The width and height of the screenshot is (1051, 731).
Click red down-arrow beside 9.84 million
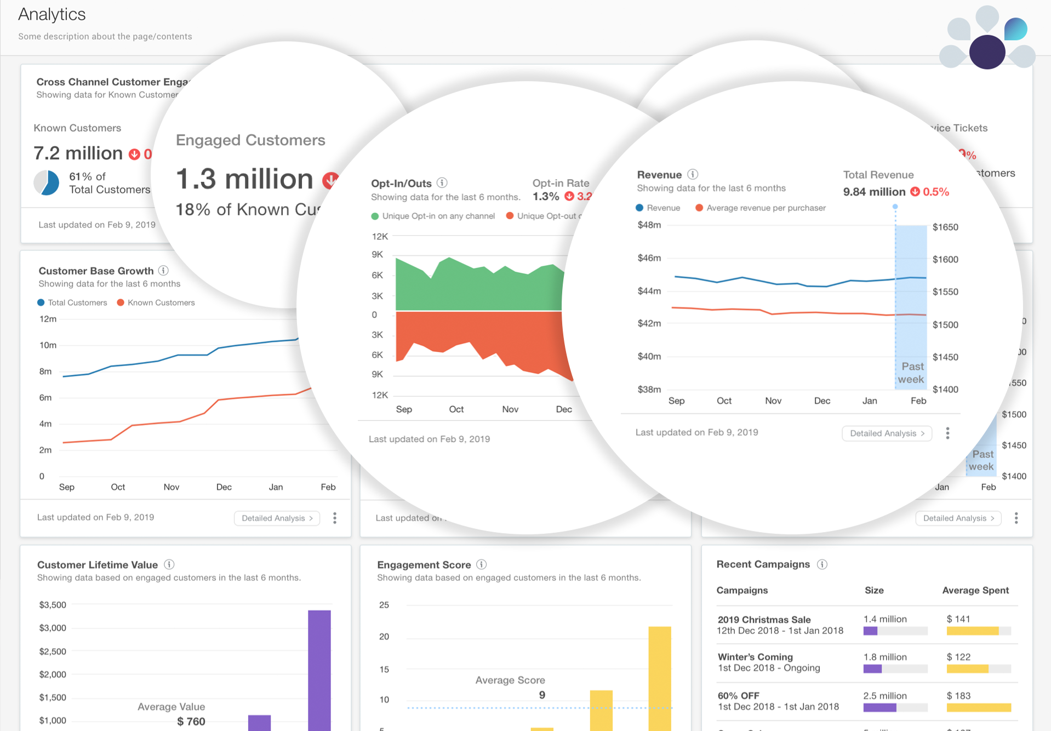point(915,192)
